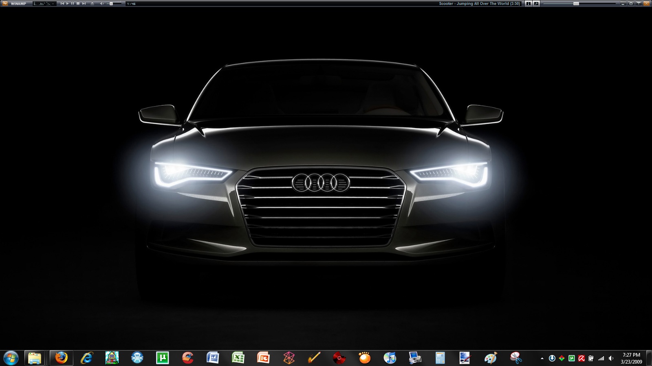Launch Internet Explorer from taskbar
652x366 pixels.
pos(86,358)
